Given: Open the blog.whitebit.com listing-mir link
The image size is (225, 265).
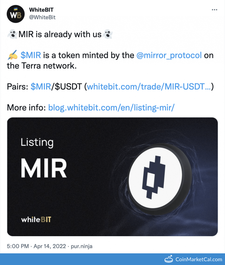Looking at the screenshot, I should (x=111, y=107).
